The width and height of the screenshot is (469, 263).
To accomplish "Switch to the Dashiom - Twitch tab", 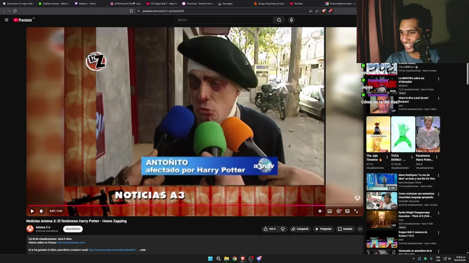I will 88,4.
